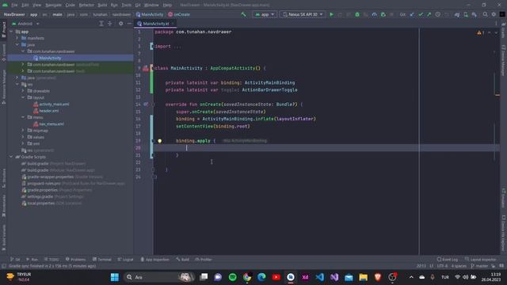The width and height of the screenshot is (507, 285).
Task: Open the Terminal tool window
Action: coord(102,260)
